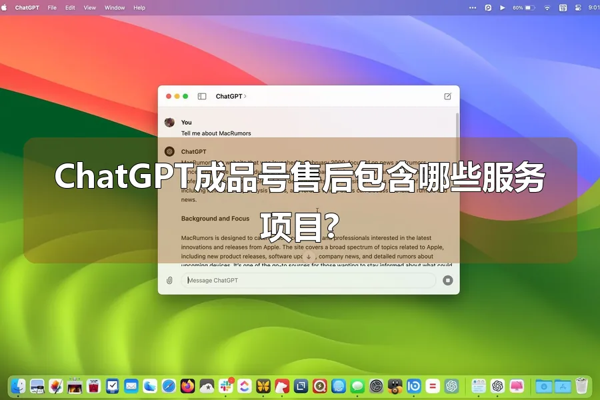Launch Safari from the Dock
Viewport: 600px width, 400px height.
169,386
